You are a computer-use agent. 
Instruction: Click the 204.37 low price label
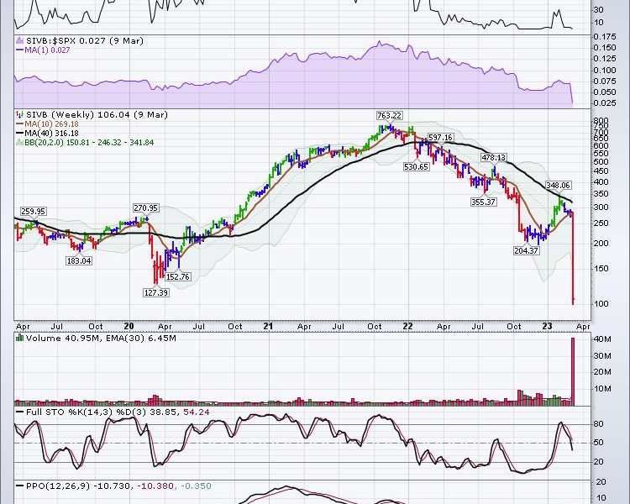tap(527, 250)
